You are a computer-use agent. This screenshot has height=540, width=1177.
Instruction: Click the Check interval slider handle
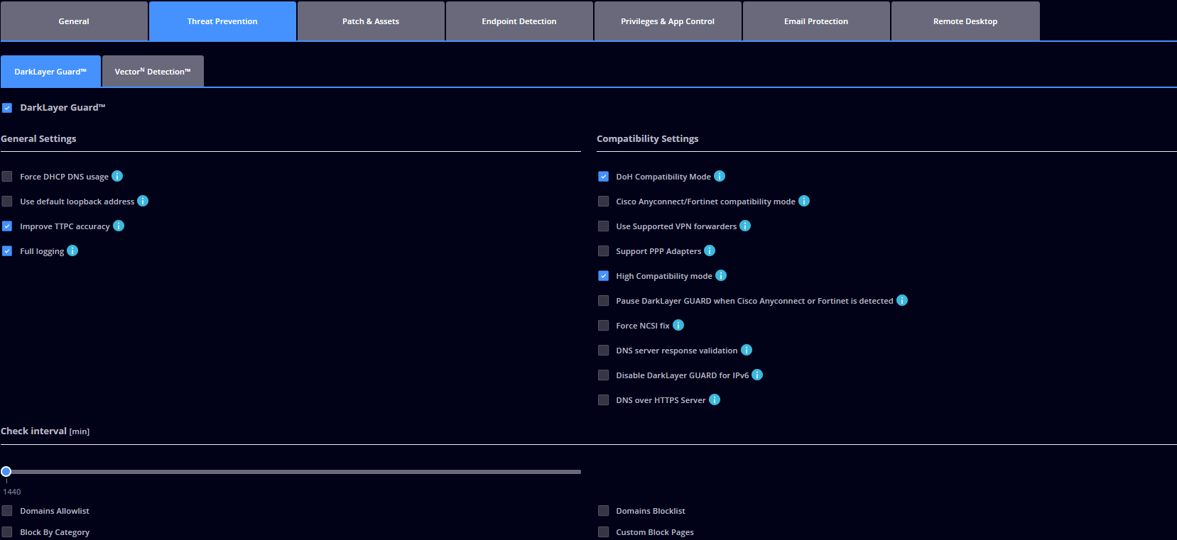click(x=6, y=471)
